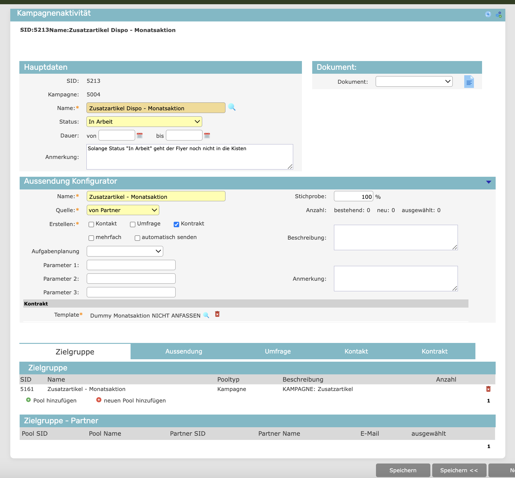
Task: Click the round disc icon in header
Action: pos(488,14)
